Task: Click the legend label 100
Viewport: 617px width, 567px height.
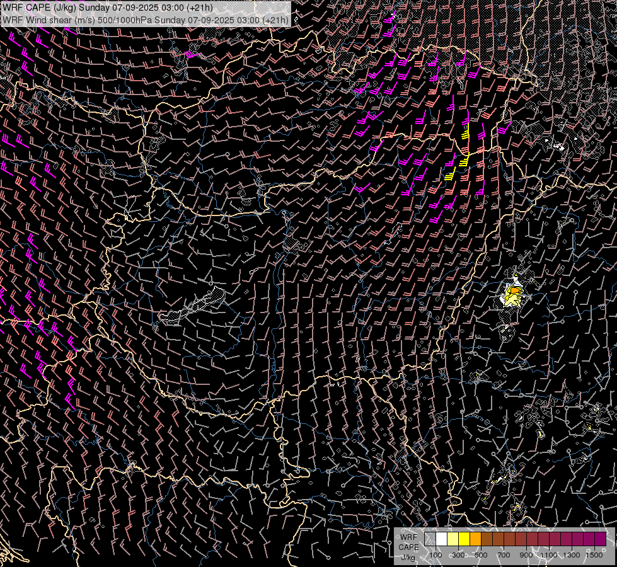Action: click(435, 555)
